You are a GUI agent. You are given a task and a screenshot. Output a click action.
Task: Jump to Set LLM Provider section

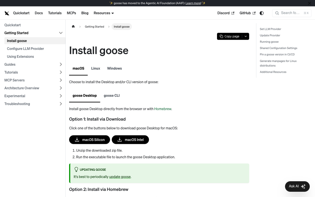(270, 29)
